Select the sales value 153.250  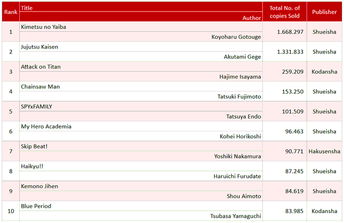293,92
